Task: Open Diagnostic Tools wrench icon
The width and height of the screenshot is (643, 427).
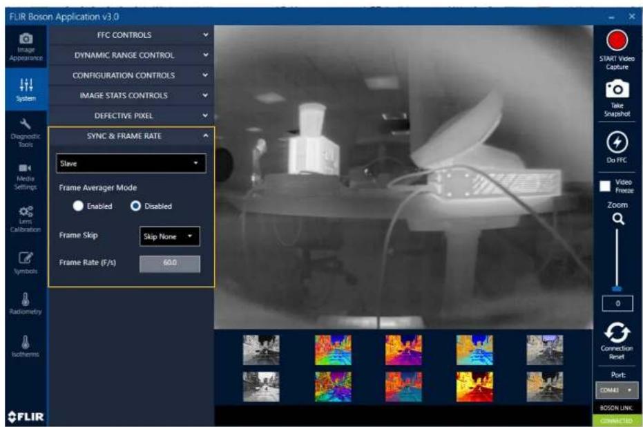Action: click(26, 124)
